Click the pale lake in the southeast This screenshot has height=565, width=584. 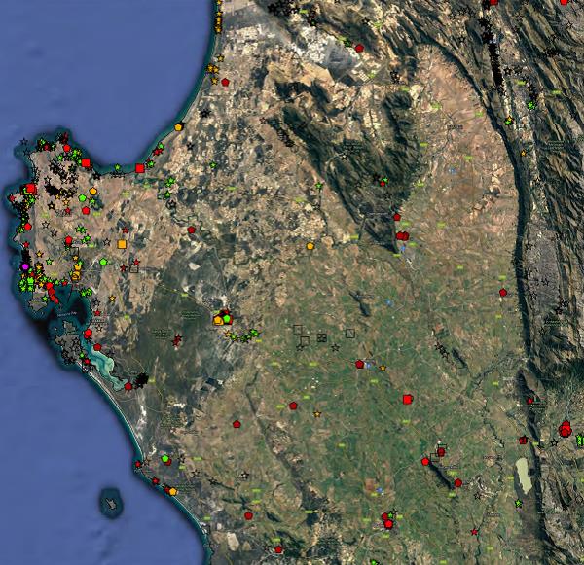(x=525, y=476)
